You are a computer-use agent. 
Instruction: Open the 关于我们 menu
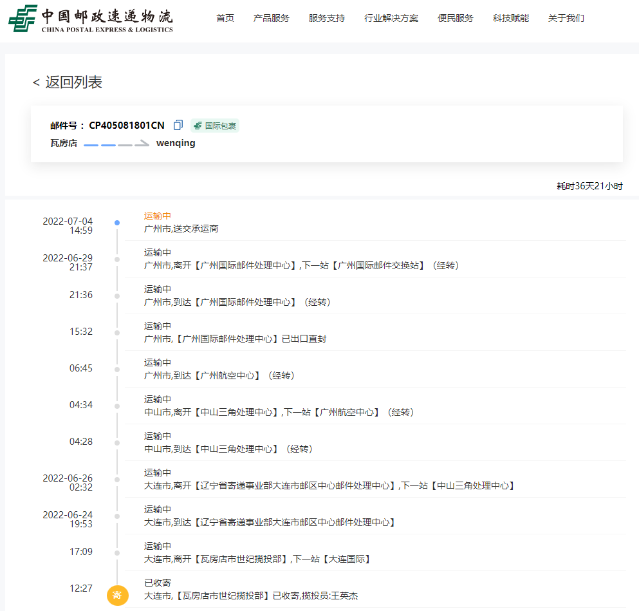pyautogui.click(x=566, y=18)
